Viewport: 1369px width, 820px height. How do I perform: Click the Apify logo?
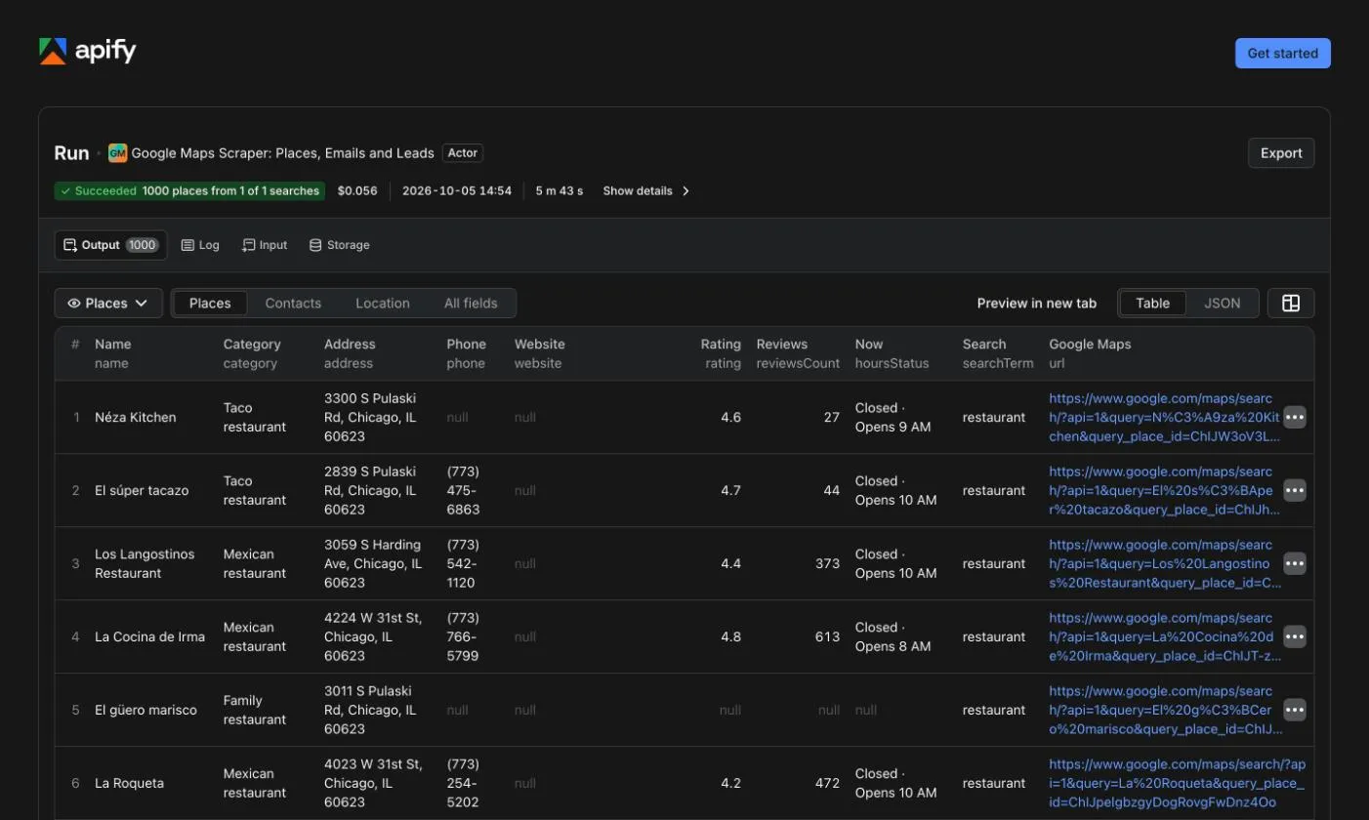(88, 52)
